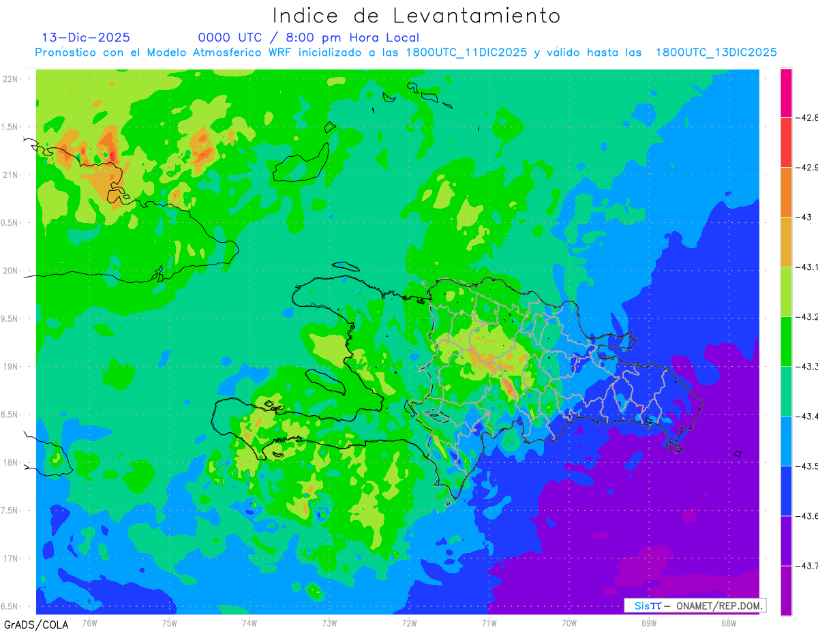Screen dimensions: 818x632
Task: Click the colorbar value -43.6
Action: coord(807,515)
